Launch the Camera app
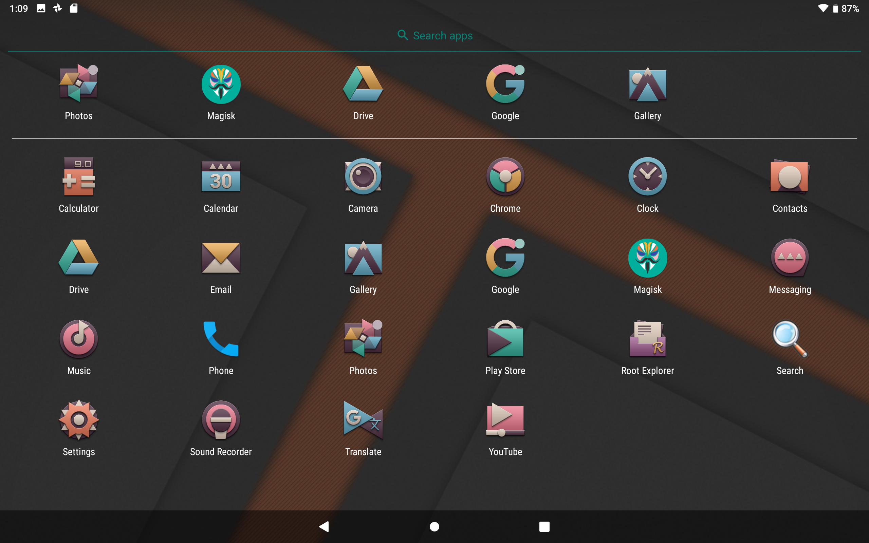 tap(363, 176)
